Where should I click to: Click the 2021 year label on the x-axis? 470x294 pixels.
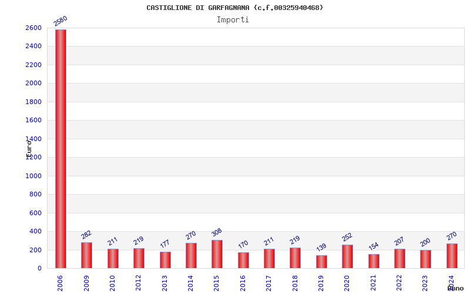[x=373, y=283]
